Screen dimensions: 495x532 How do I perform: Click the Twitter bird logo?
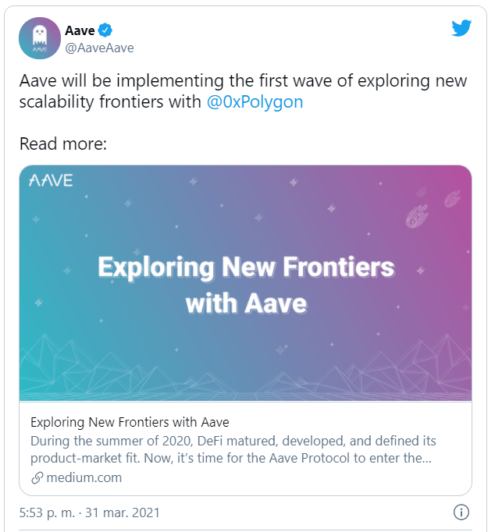461,29
